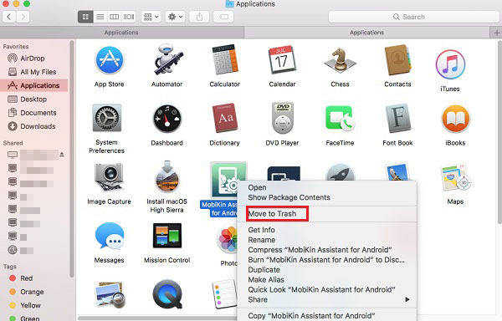Image resolution: width=502 pixels, height=321 pixels.
Task: Select the System Preferences icon
Action: pyautogui.click(x=106, y=118)
